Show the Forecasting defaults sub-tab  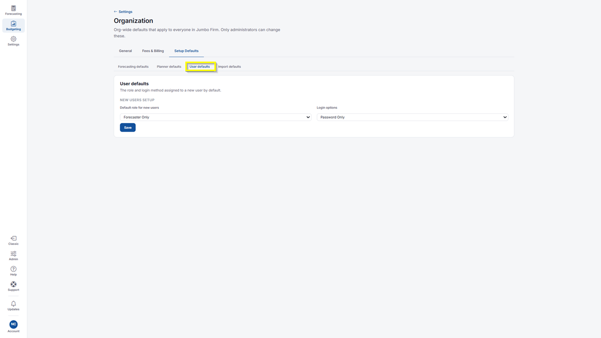pos(133,67)
